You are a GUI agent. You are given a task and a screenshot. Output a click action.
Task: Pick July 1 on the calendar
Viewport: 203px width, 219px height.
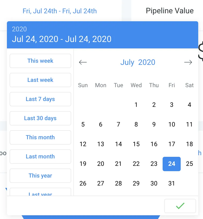coord(136,105)
